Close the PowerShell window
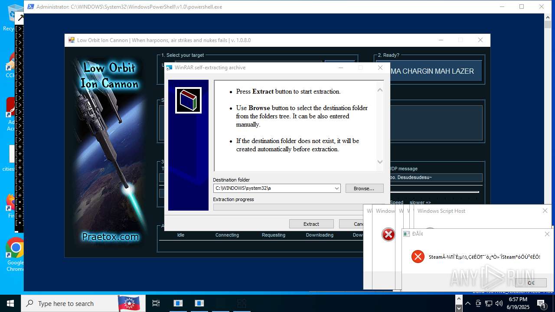This screenshot has height=312, width=555. point(542,6)
